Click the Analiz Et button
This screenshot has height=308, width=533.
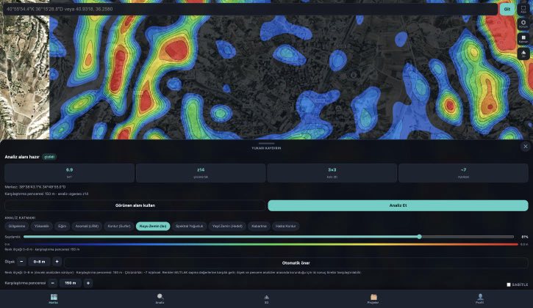(x=398, y=205)
